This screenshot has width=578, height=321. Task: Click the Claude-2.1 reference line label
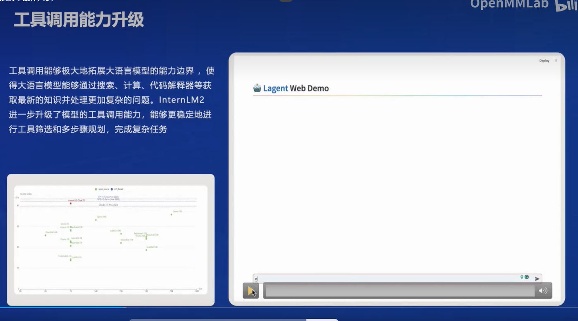108,205
